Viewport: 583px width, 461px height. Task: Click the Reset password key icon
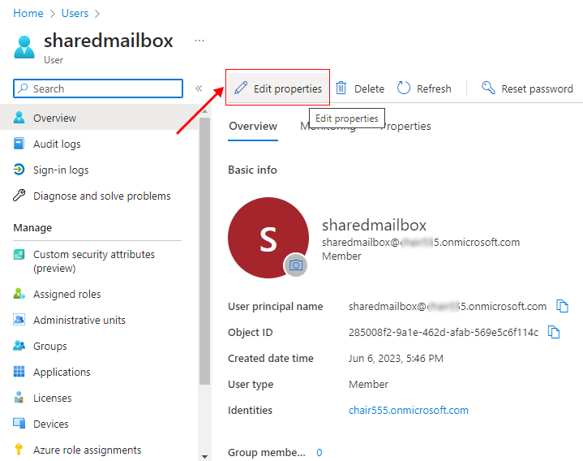(x=488, y=88)
